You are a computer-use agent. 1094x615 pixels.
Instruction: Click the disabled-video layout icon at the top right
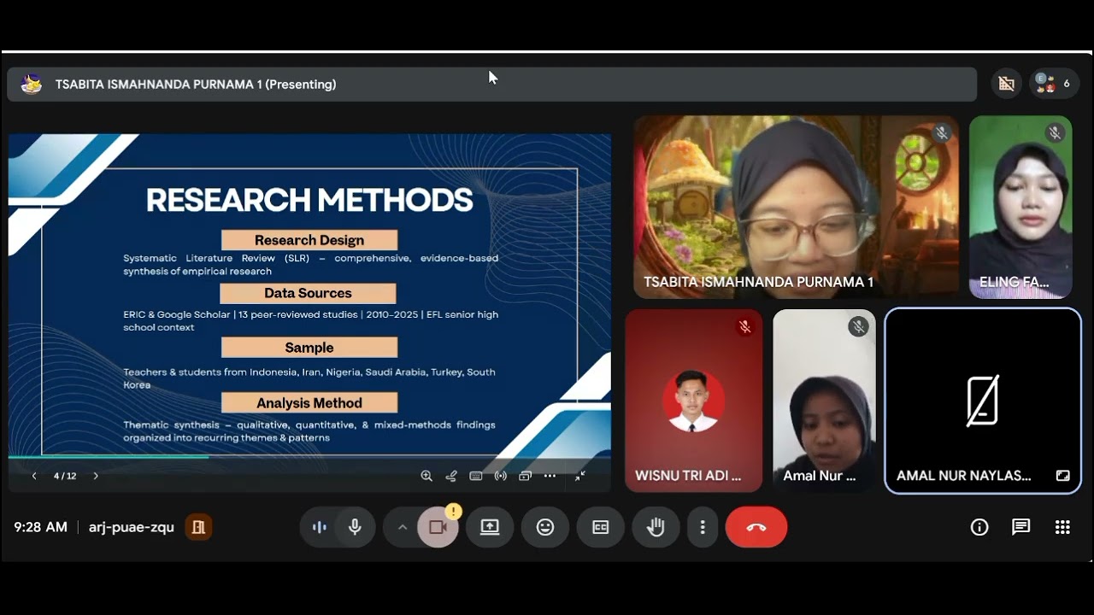(1007, 84)
